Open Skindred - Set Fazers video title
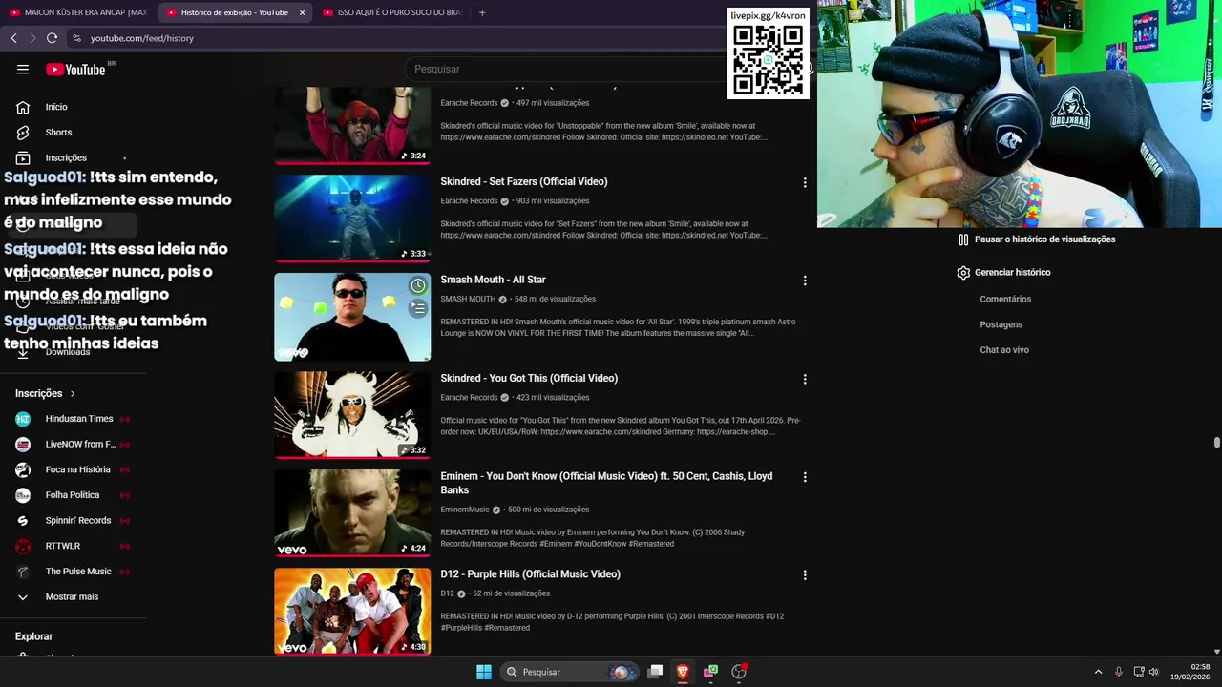This screenshot has height=687, width=1222. click(x=524, y=182)
